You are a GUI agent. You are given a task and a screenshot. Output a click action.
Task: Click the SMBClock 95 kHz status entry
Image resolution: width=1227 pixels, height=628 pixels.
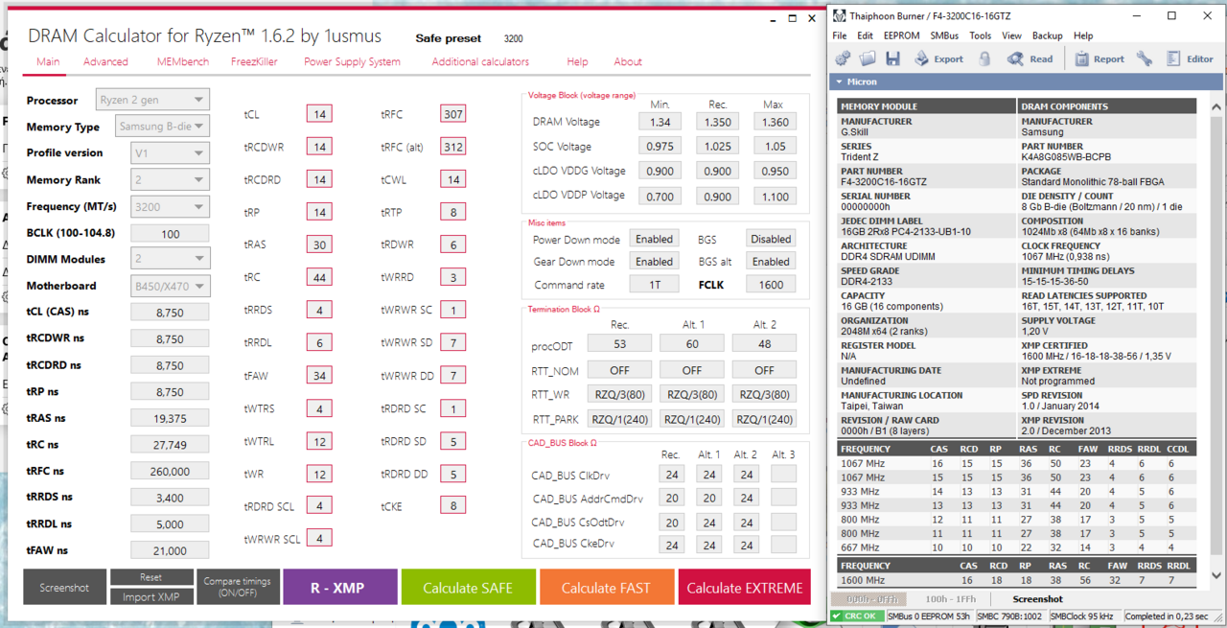tap(1083, 616)
